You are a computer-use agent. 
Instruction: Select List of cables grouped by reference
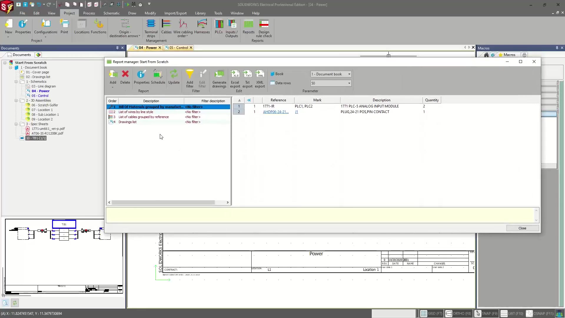point(143,117)
